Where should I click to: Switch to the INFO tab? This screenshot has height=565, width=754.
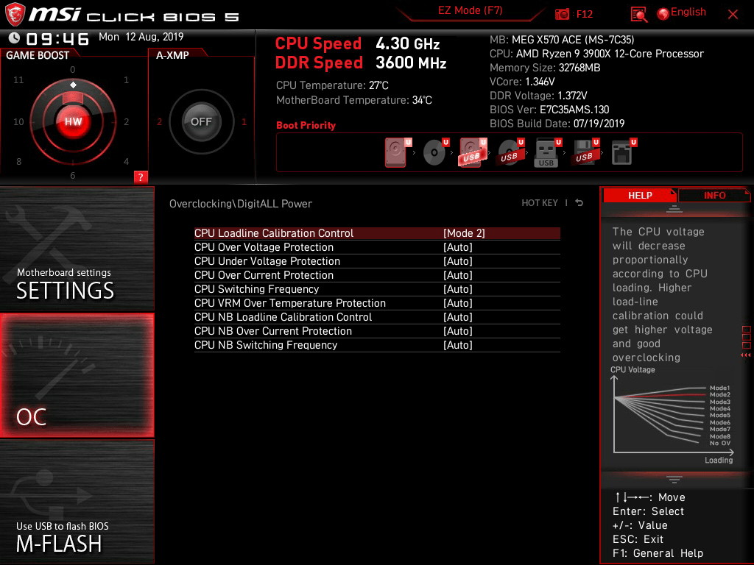pos(714,195)
